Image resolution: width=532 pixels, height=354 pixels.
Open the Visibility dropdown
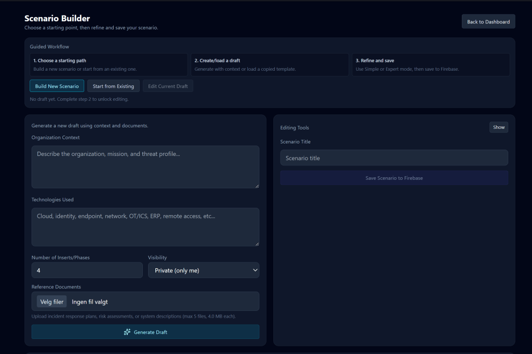point(204,270)
